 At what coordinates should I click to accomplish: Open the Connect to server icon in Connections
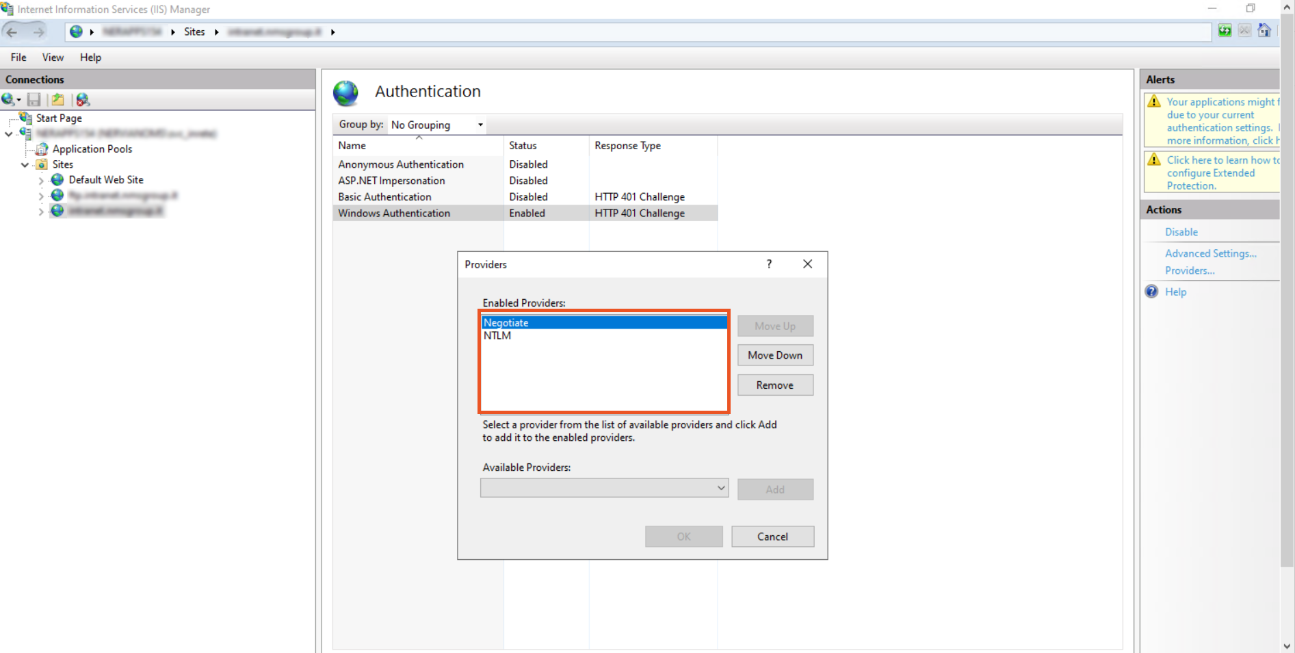tap(8, 100)
